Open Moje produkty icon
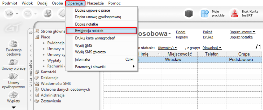This screenshot has width=263, height=110. [x=205, y=13]
